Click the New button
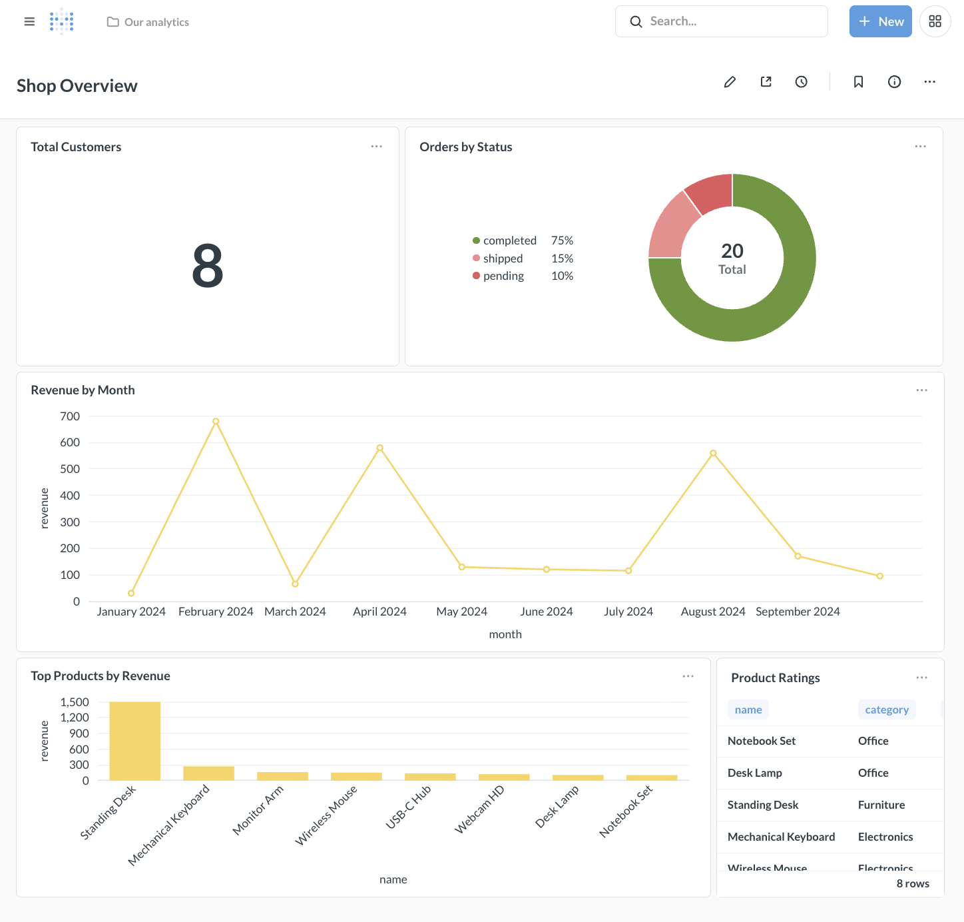 tap(880, 21)
